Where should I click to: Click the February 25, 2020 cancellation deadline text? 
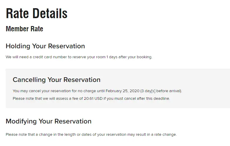(122, 91)
